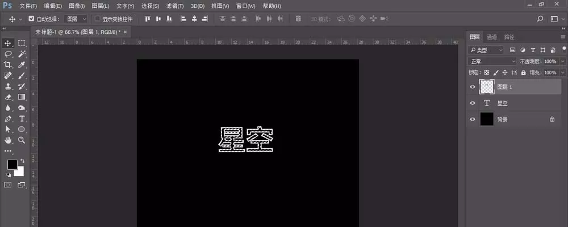
Task: Select the History Brush tool
Action: click(x=22, y=86)
